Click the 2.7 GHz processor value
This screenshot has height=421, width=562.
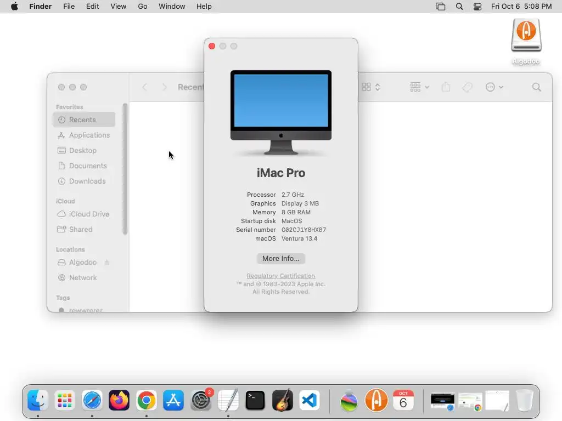pyautogui.click(x=293, y=195)
